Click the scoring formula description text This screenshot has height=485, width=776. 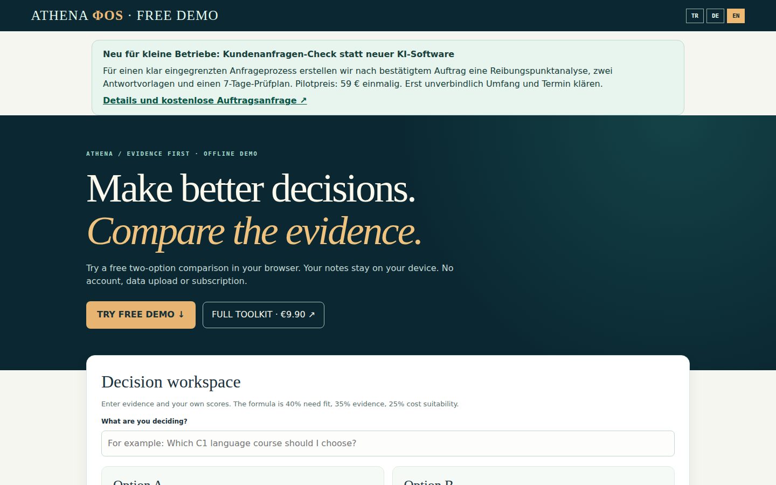(280, 404)
